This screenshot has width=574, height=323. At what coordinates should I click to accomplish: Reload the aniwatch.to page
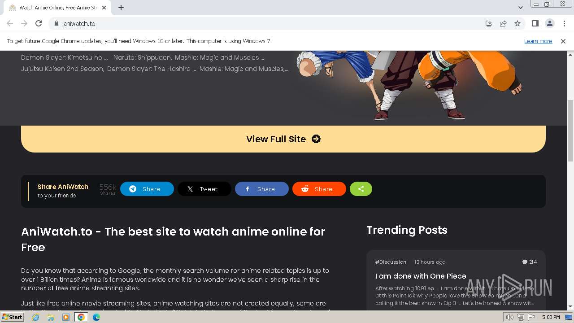(39, 23)
